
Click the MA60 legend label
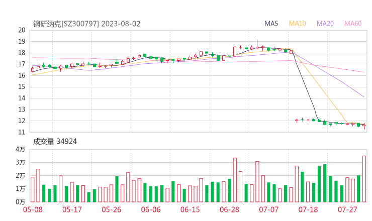pos(353,24)
